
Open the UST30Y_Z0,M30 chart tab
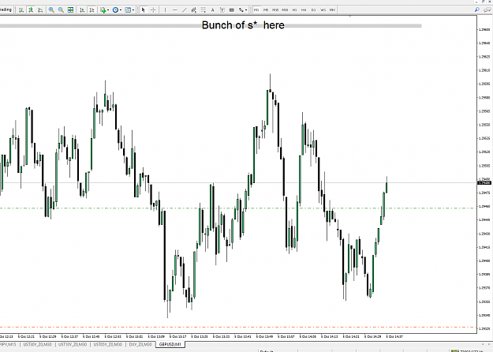click(37, 344)
